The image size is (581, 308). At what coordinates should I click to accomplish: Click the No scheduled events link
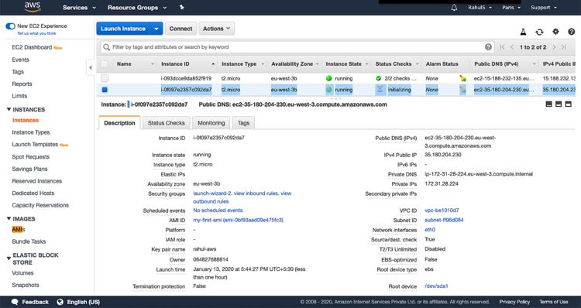[x=218, y=210]
